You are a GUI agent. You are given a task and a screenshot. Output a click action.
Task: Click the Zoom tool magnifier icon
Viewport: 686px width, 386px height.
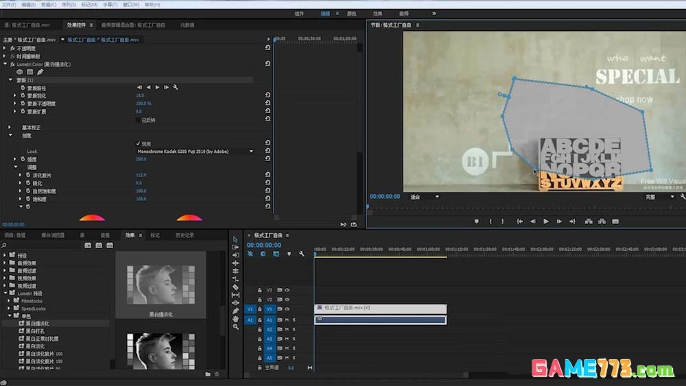pos(235,326)
